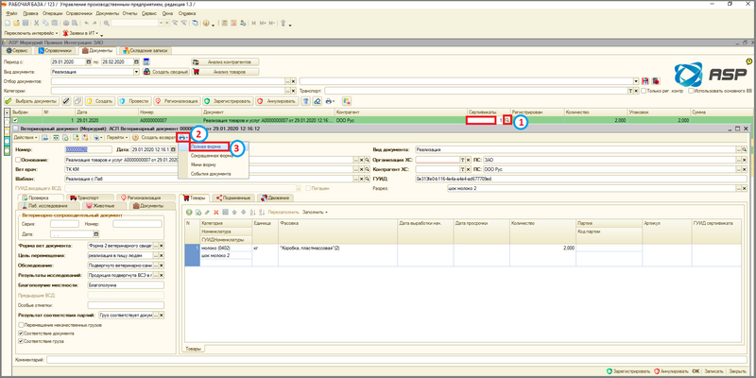Click the period selection icon beside end date
Screen dimensions: 756x378
click(x=146, y=61)
